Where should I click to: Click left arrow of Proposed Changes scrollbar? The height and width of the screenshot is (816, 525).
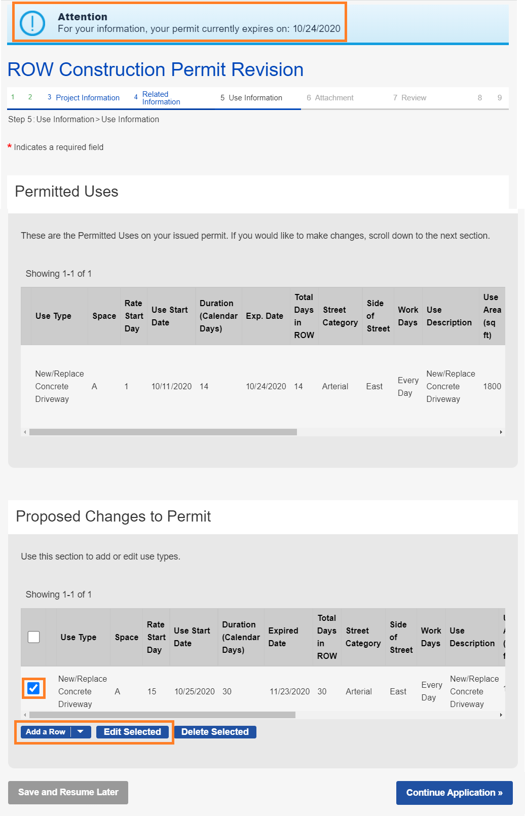click(24, 715)
